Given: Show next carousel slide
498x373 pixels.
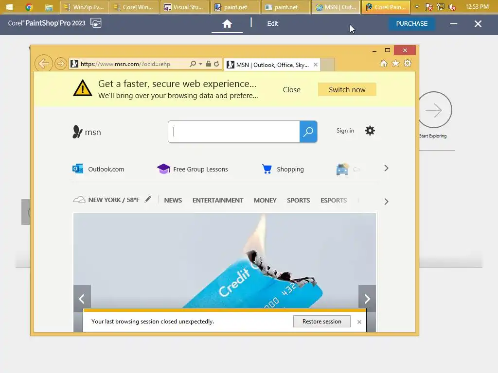Looking at the screenshot, I should pyautogui.click(x=367, y=299).
